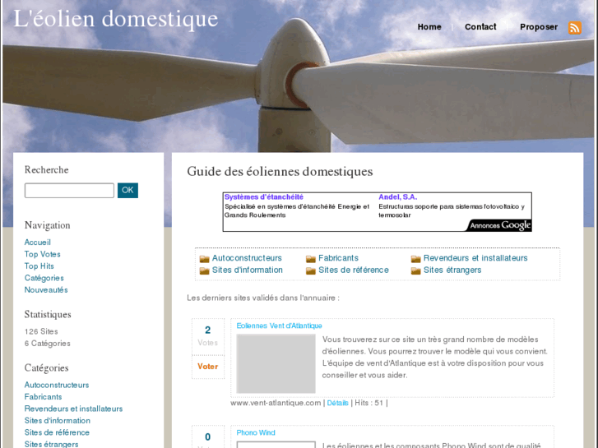Image resolution: width=598 pixels, height=448 pixels.
Task: Click the Guide des éoliennes domestiques heading
Action: [280, 172]
